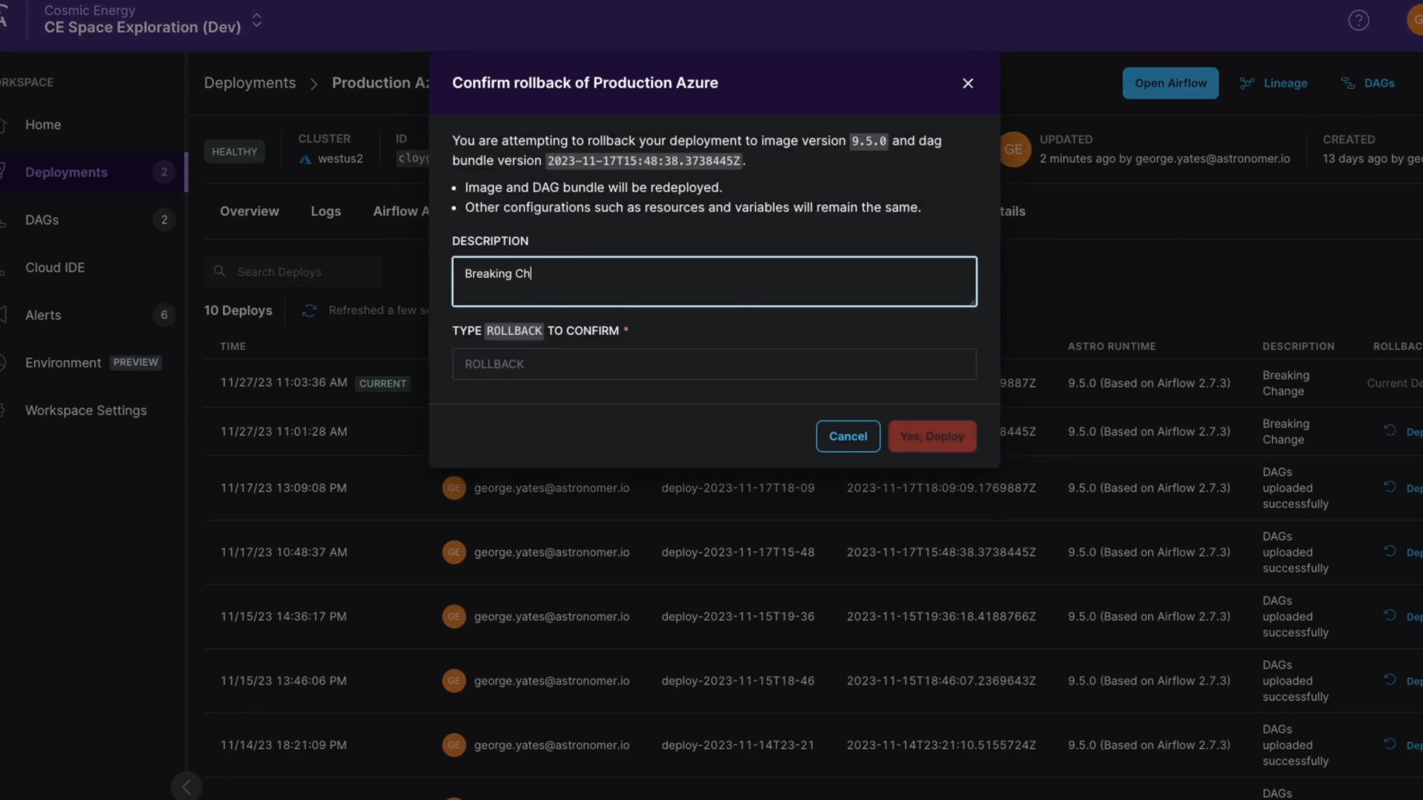Viewport: 1423px width, 800px height.
Task: Click rollback icon for 11/17/23 13:09:08 deploy
Action: [x=1390, y=487]
